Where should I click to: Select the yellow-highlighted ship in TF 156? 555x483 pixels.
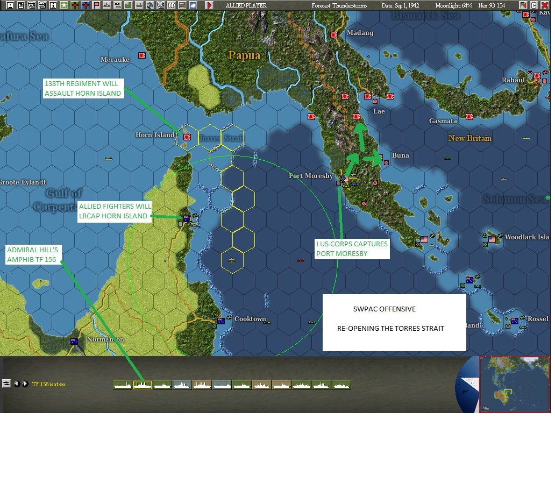pos(143,385)
